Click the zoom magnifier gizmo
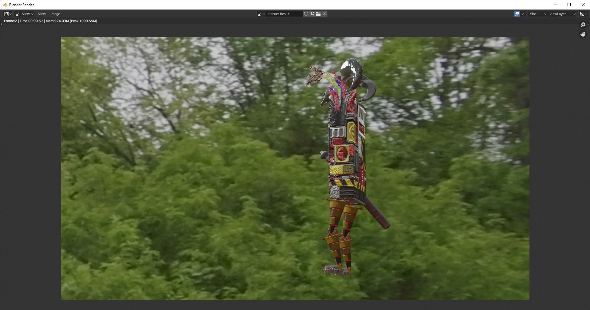 click(583, 25)
